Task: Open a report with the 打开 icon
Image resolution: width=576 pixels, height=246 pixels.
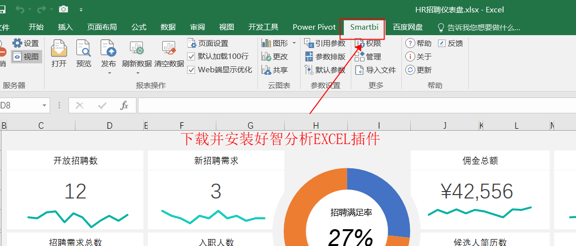Action: click(59, 48)
